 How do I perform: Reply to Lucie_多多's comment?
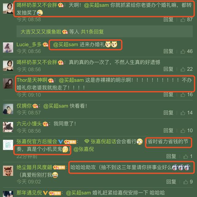168,51
